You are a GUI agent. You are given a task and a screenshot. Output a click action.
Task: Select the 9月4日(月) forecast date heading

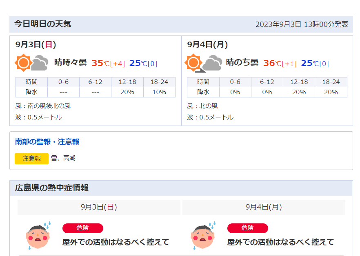(207, 44)
